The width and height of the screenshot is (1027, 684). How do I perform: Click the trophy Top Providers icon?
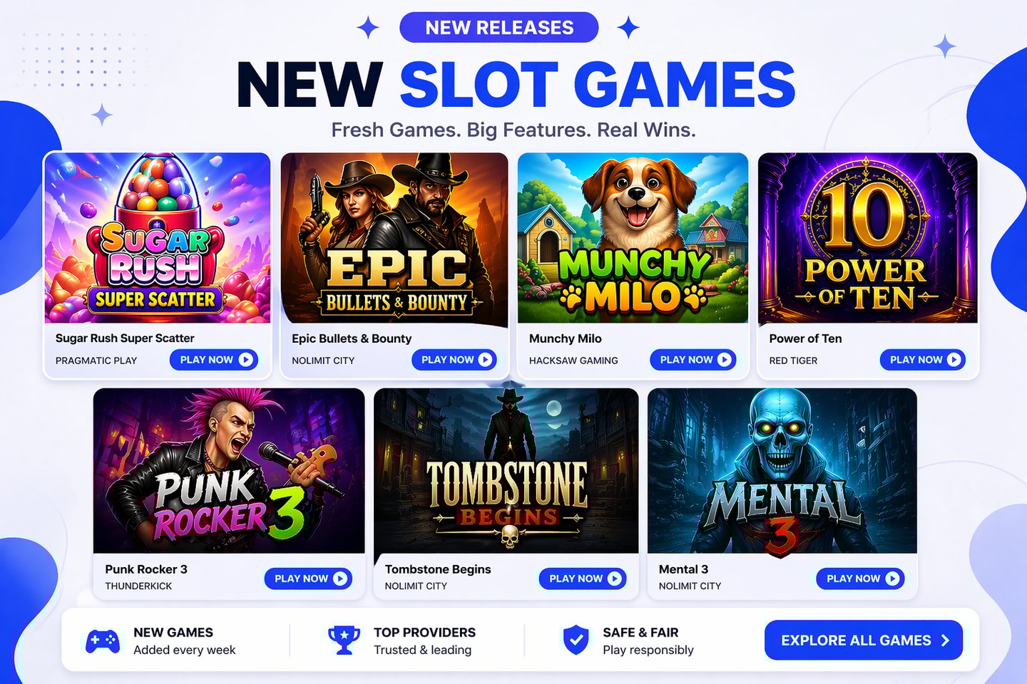click(344, 640)
